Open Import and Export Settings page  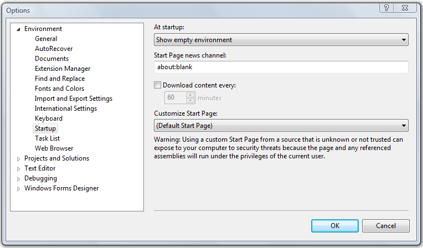pos(74,99)
